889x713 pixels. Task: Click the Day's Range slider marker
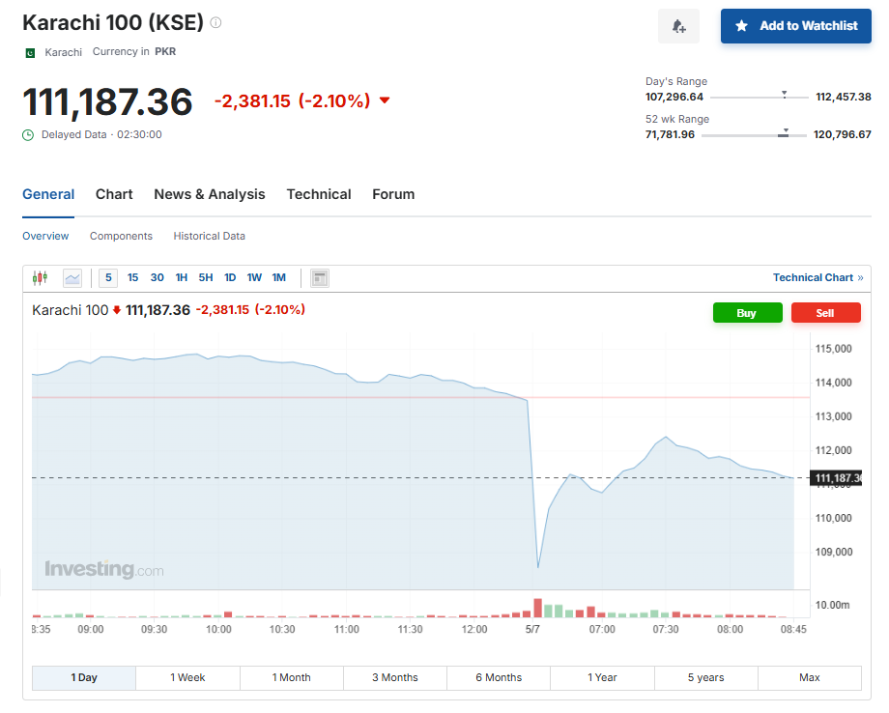click(x=784, y=94)
